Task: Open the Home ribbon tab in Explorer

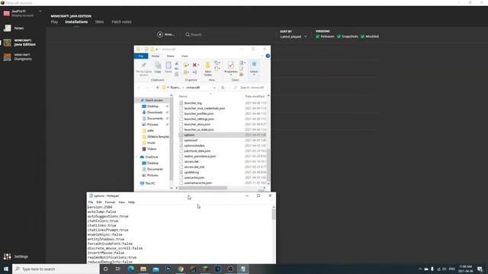Action: pos(156,56)
